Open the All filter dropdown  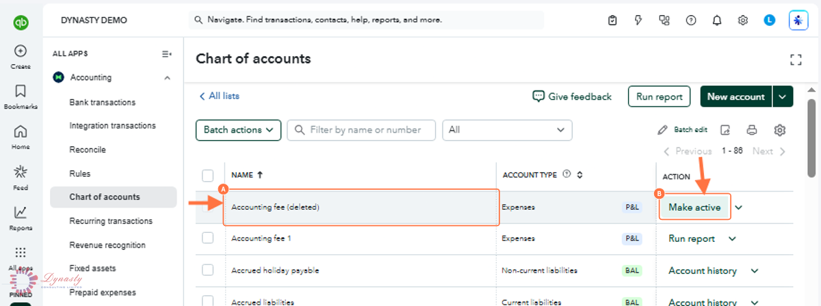pyautogui.click(x=507, y=130)
